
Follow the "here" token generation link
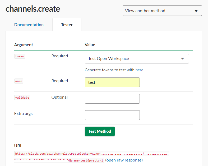139,70
